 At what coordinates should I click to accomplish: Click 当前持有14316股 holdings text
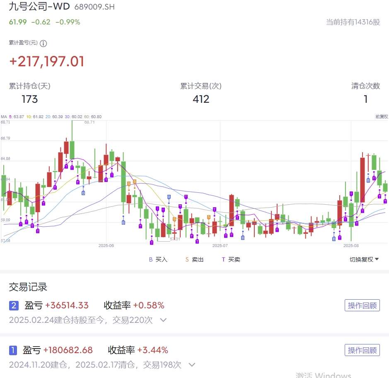(x=353, y=22)
